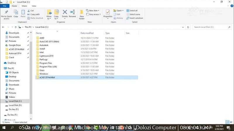Image resolution: width=234 pixels, height=131 pixels.
Task: Open the Easy access dropdown
Action: tap(93, 14)
